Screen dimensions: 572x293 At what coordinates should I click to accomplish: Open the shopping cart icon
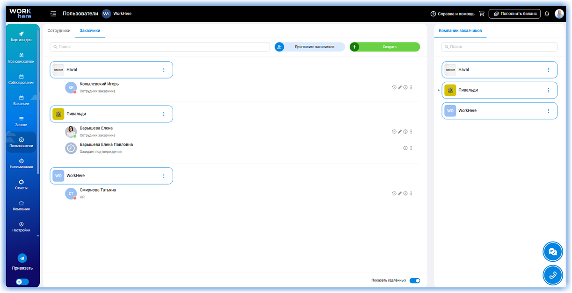coord(482,14)
